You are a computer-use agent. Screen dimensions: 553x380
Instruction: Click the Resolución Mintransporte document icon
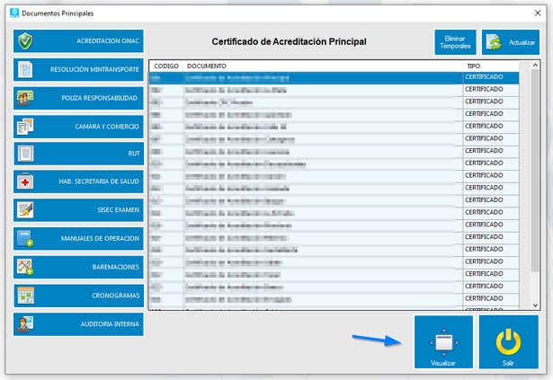click(26, 69)
